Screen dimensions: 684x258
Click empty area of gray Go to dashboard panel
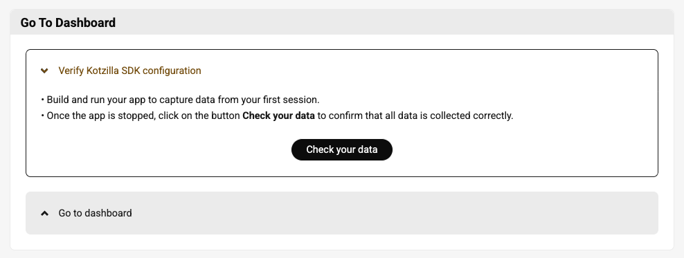click(393, 213)
